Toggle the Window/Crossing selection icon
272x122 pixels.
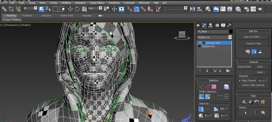[x=62, y=9]
